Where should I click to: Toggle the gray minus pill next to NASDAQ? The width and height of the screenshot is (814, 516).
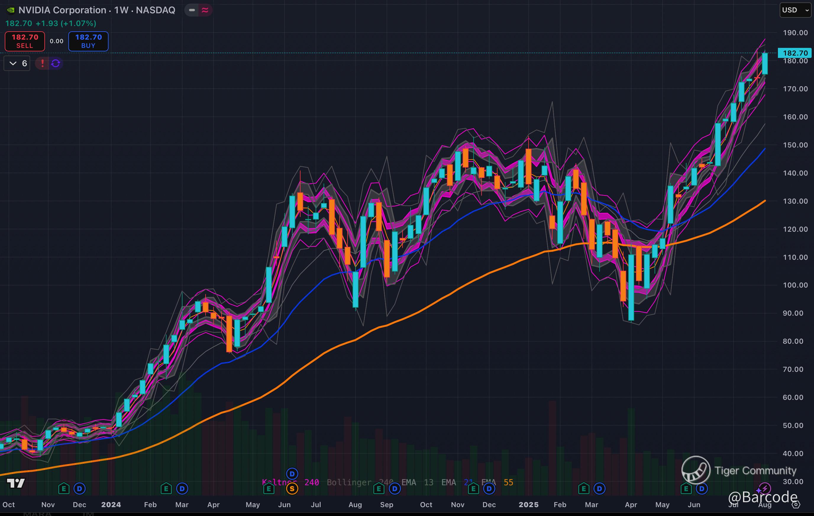point(192,10)
